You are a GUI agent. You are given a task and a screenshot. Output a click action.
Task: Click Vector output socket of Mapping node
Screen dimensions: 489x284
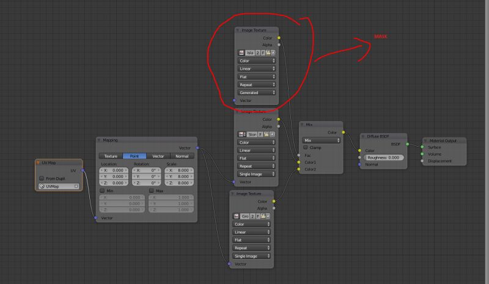pyautogui.click(x=197, y=148)
